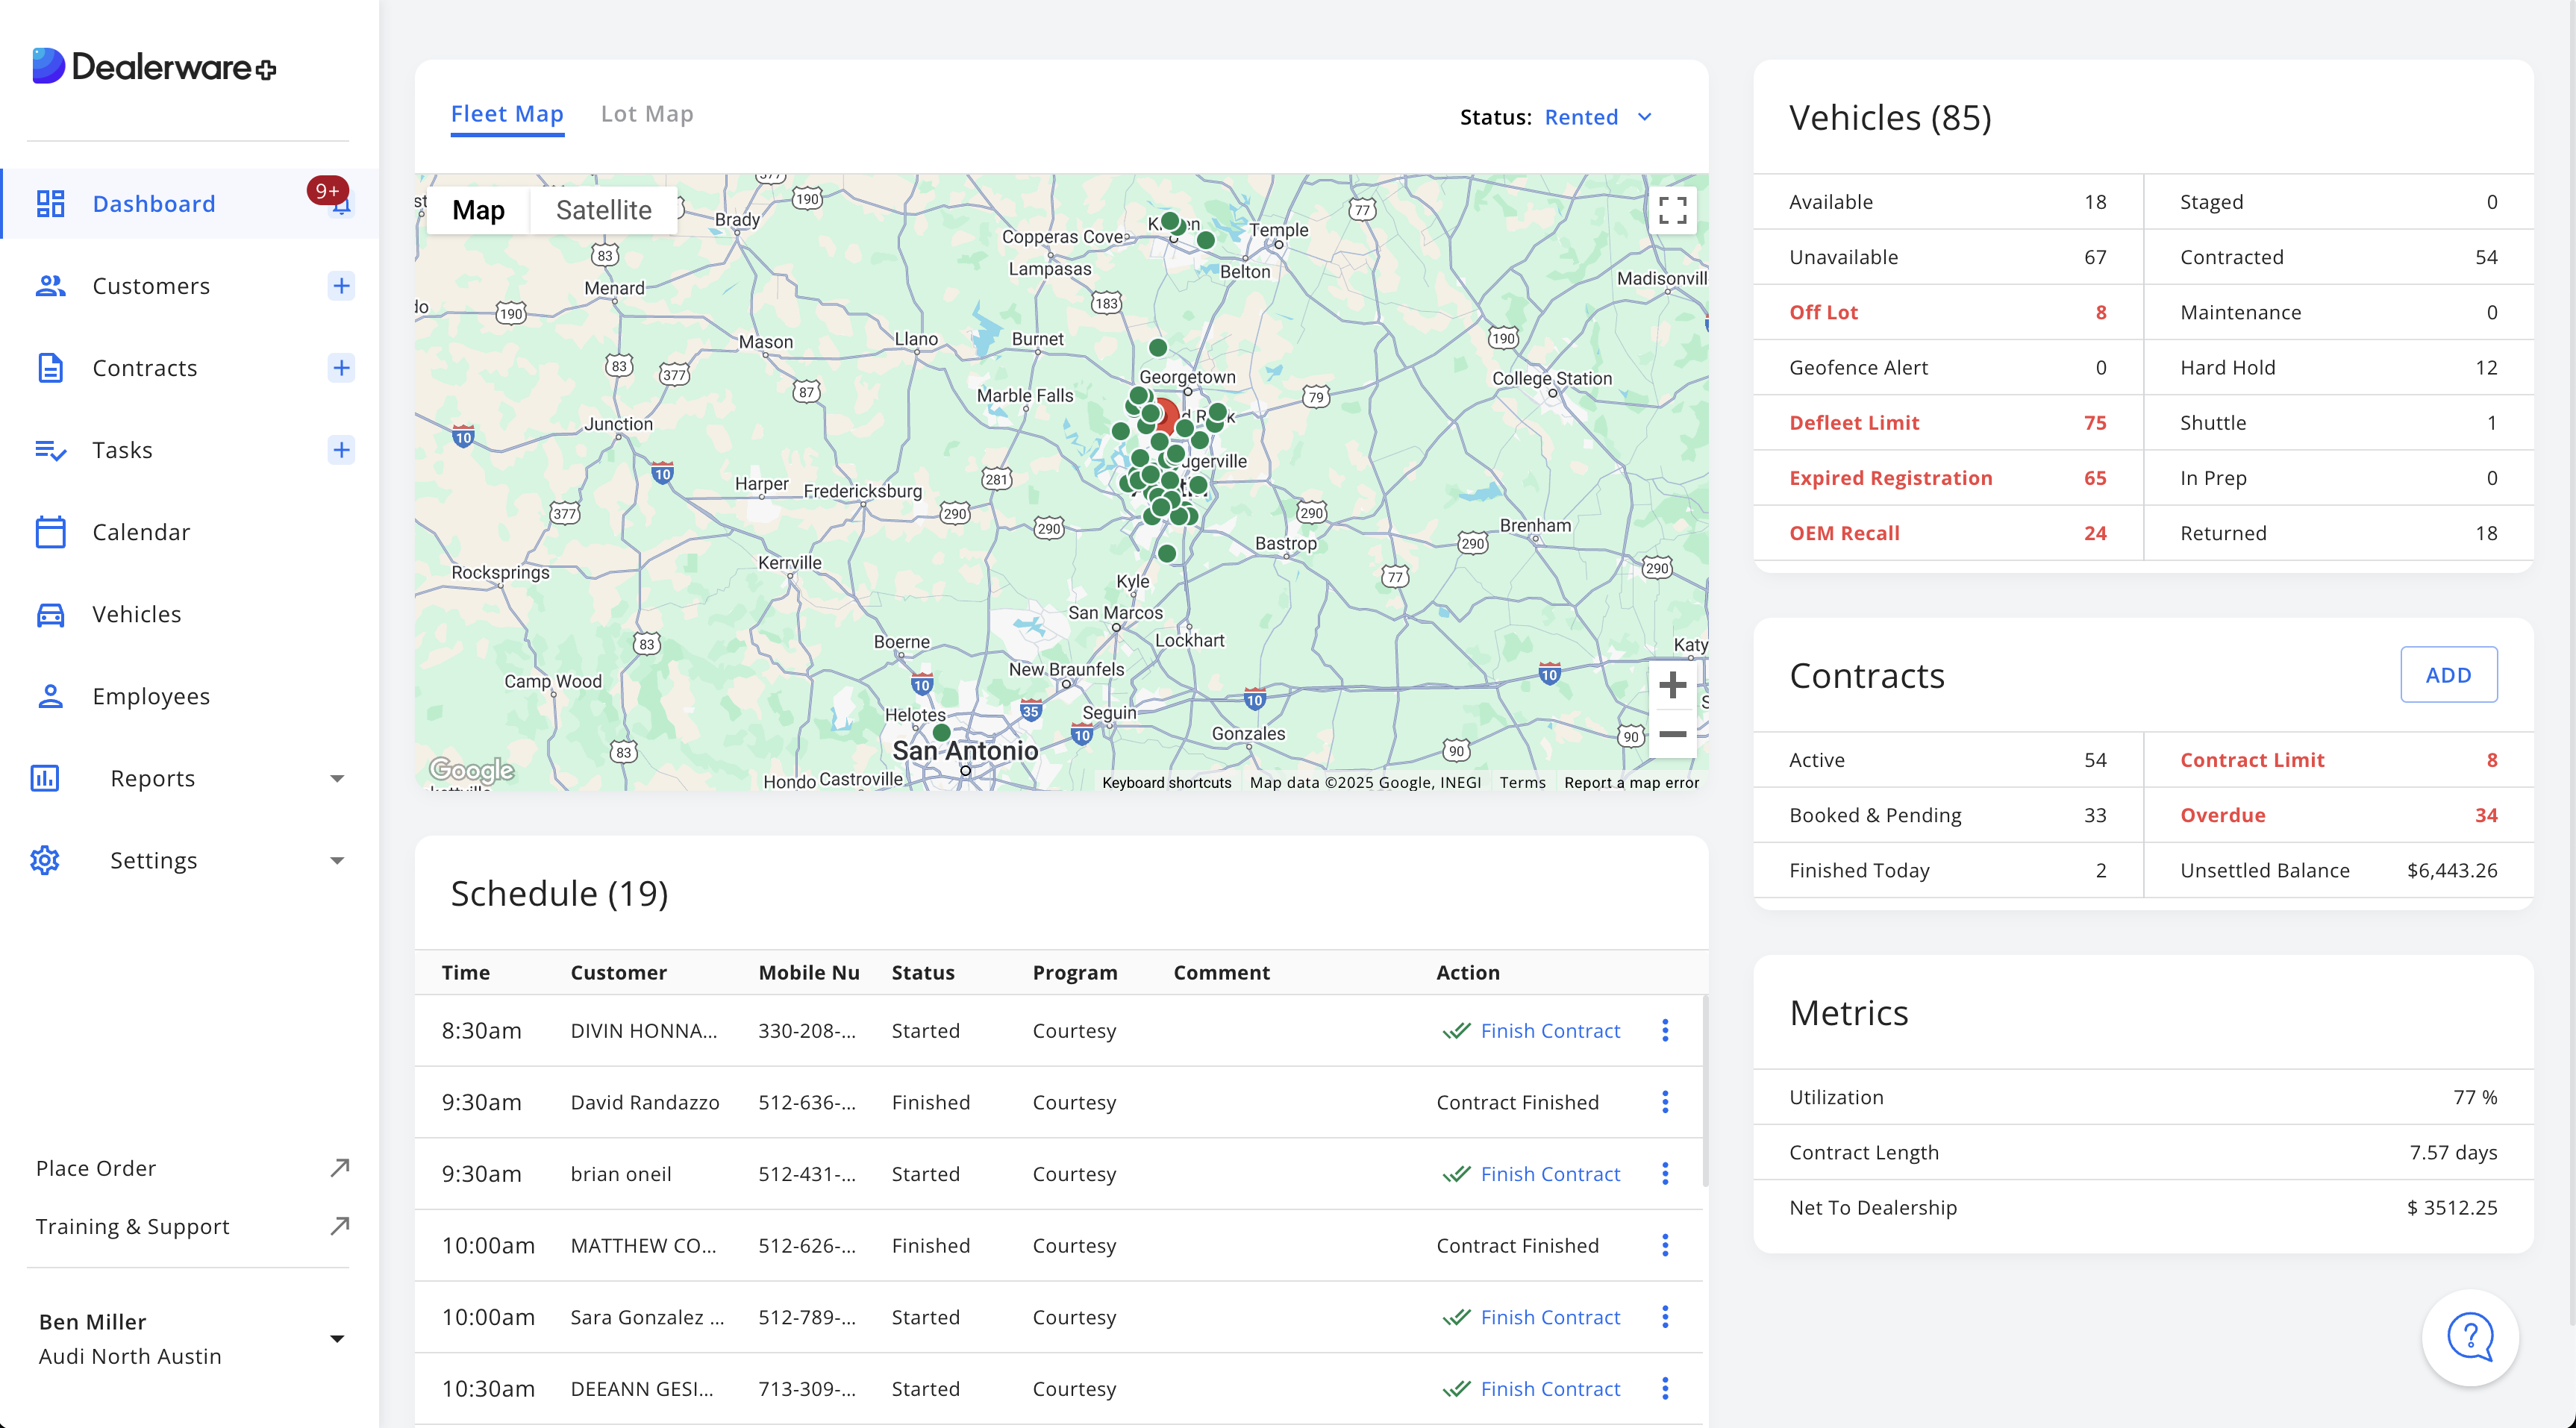Open more options for DEEANN GESI row

(1665, 1389)
